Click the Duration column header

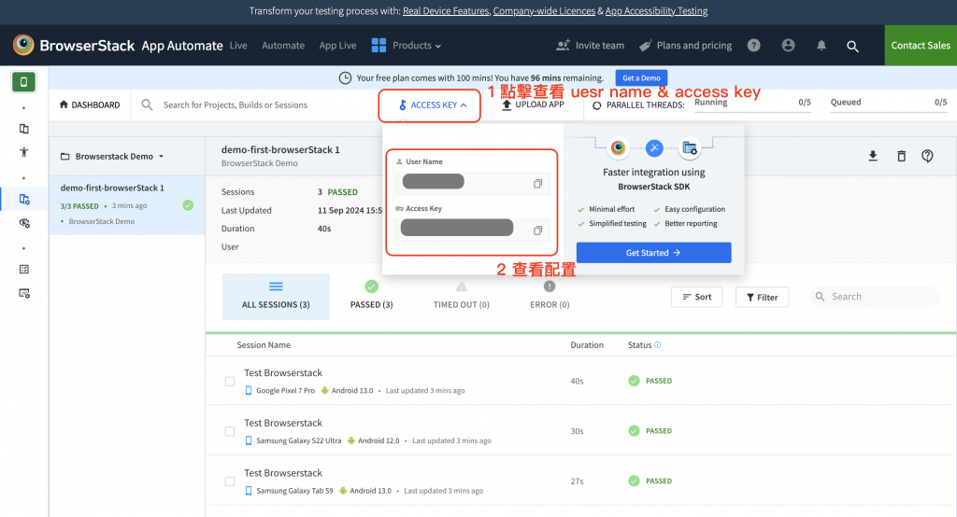(587, 345)
